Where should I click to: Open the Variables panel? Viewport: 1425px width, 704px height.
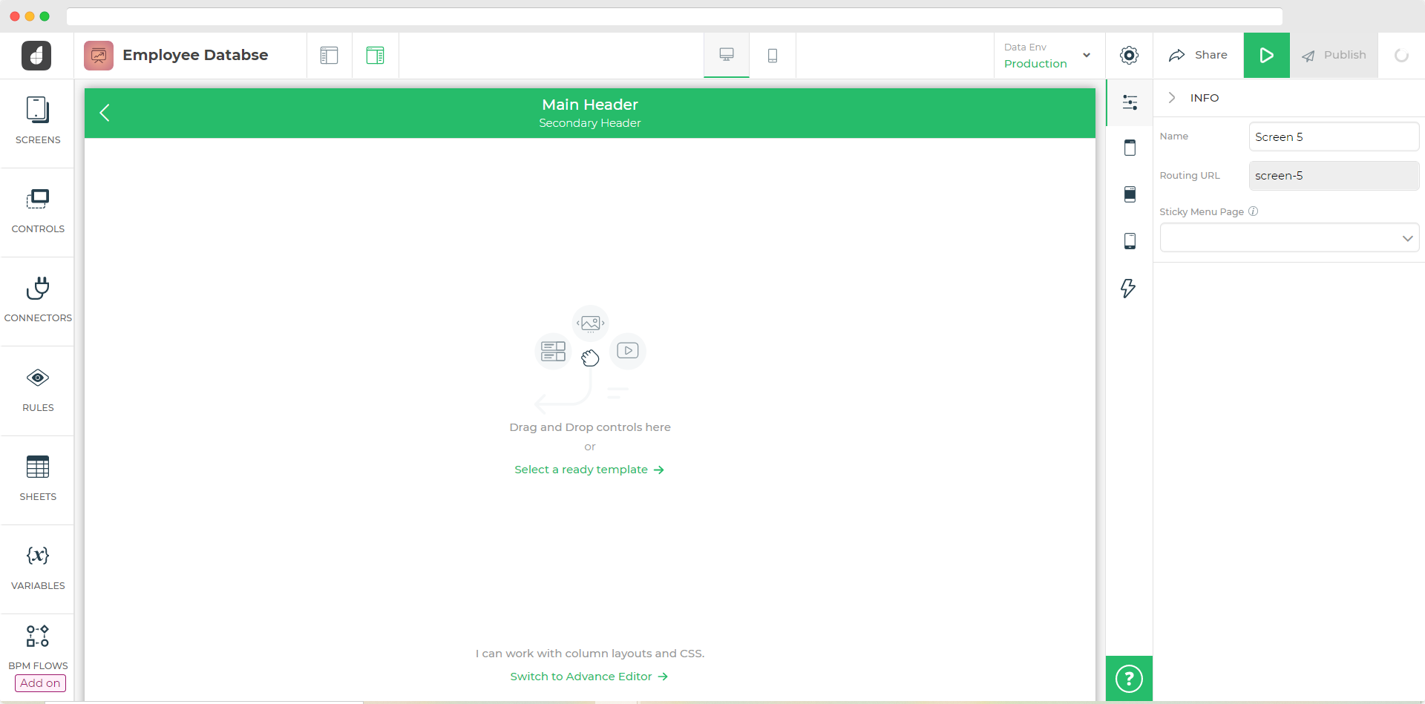pyautogui.click(x=38, y=568)
